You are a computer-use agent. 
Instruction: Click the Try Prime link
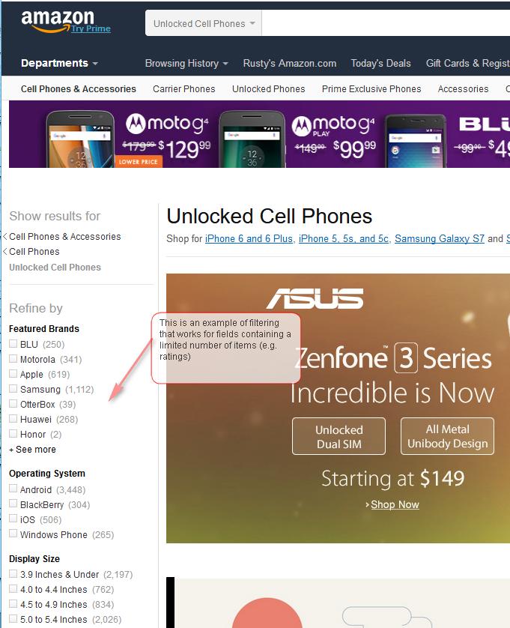tap(91, 28)
